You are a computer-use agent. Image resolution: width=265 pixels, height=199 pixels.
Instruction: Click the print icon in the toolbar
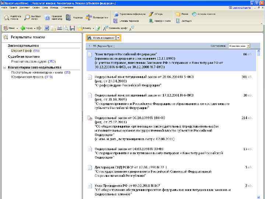(60, 28)
